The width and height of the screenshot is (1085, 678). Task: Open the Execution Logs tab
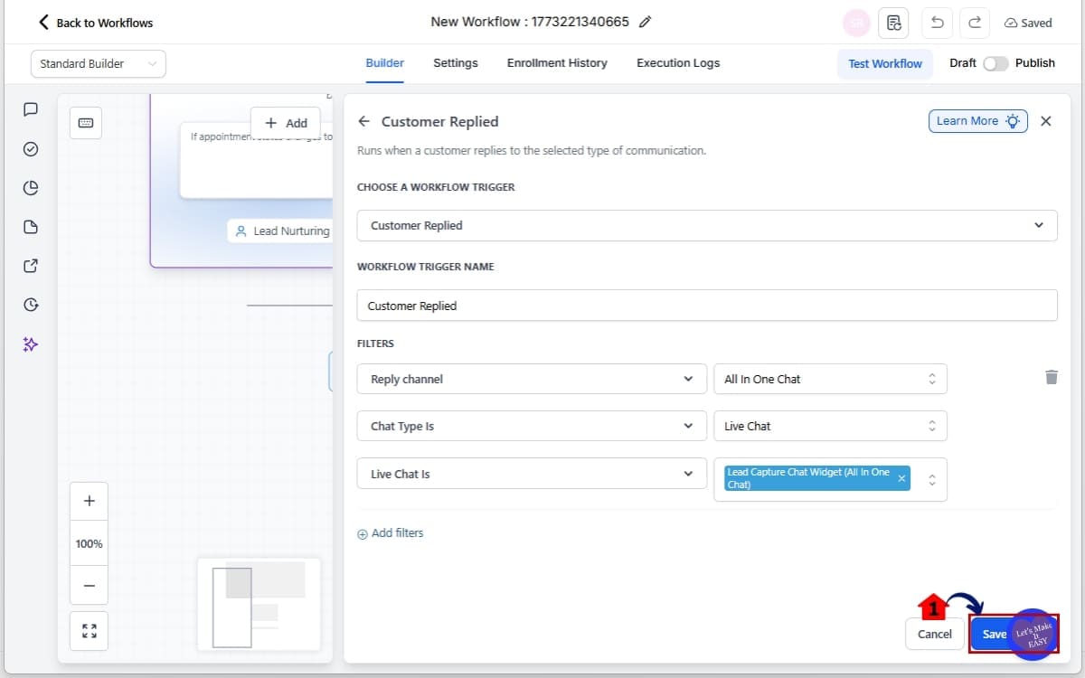tap(678, 63)
